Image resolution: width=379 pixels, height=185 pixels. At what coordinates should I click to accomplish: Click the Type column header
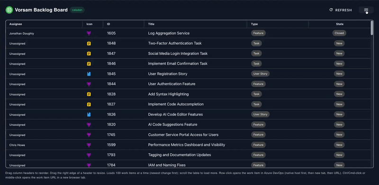point(278,24)
